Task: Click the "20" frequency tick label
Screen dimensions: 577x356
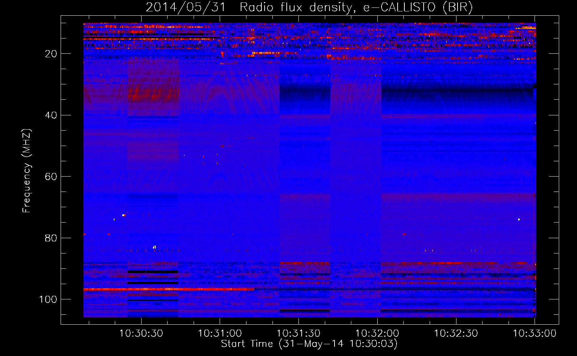Action: pyautogui.click(x=51, y=54)
